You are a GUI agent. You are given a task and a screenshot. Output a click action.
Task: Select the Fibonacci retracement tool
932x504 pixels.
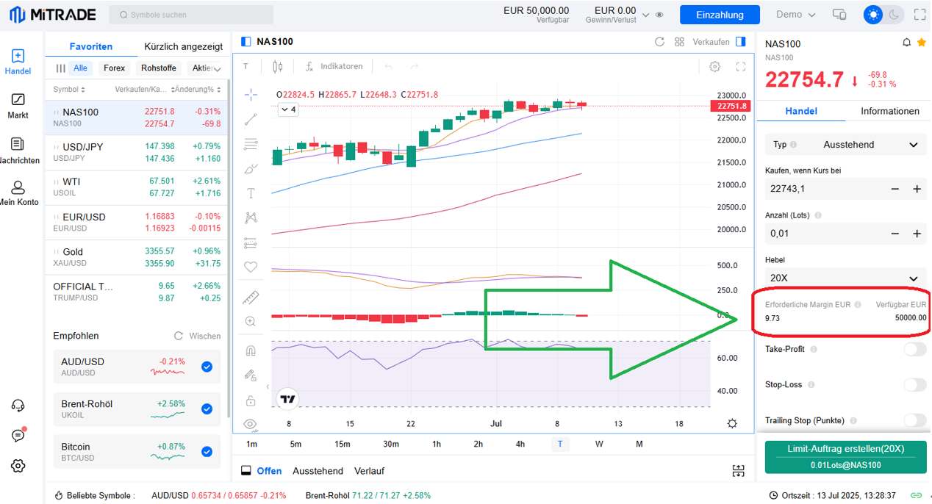click(251, 144)
